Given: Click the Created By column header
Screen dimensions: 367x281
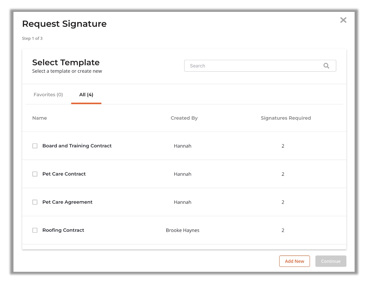Looking at the screenshot, I should [x=184, y=118].
